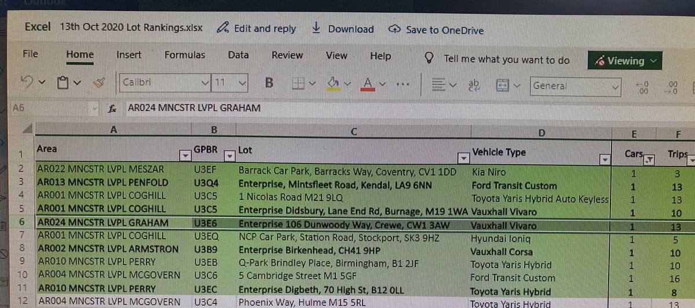Click cell U3EC in GPBR column
695x308 pixels.
click(206, 289)
